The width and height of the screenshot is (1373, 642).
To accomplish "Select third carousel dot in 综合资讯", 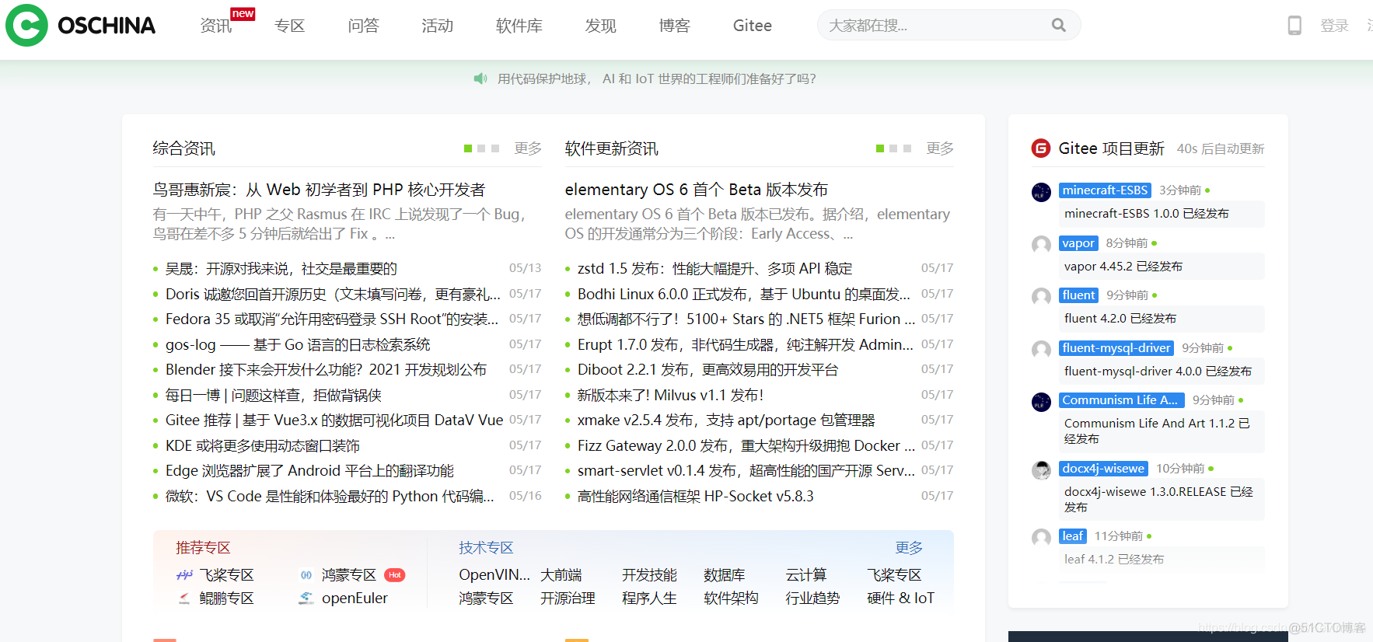I will pyautogui.click(x=494, y=148).
